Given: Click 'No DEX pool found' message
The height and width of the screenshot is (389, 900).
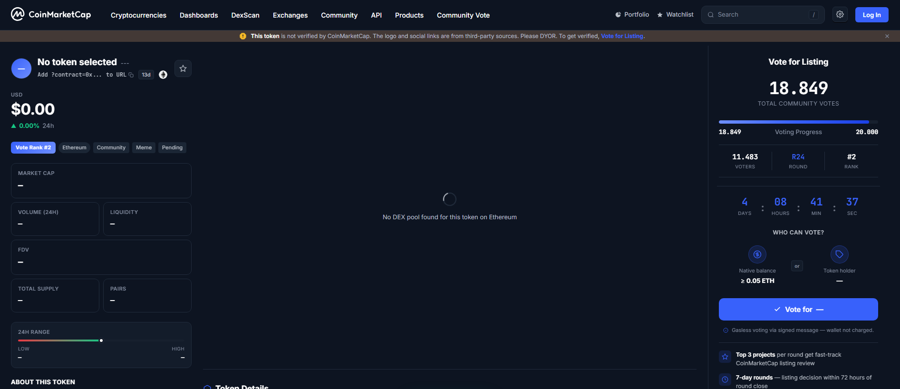Looking at the screenshot, I should [450, 217].
